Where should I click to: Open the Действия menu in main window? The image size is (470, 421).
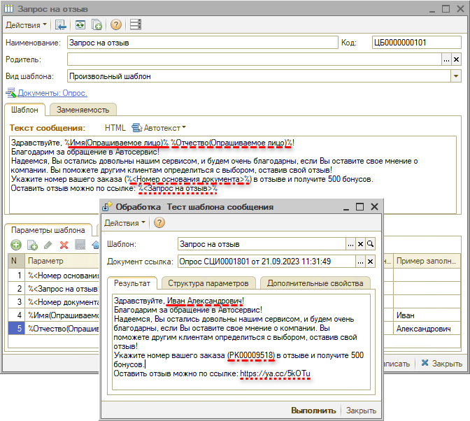click(26, 25)
